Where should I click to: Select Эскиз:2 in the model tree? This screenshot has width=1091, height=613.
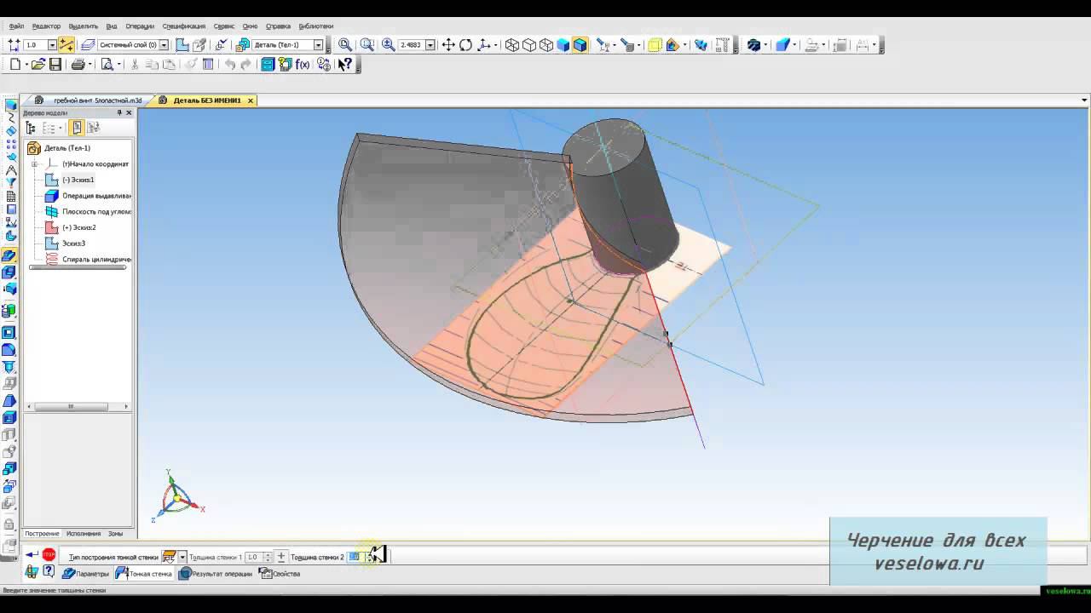(78, 227)
